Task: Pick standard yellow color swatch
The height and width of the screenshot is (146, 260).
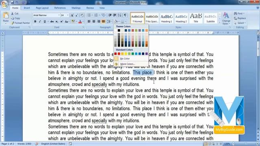Action: [x=126, y=54]
